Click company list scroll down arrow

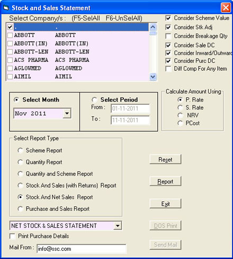[153, 77]
